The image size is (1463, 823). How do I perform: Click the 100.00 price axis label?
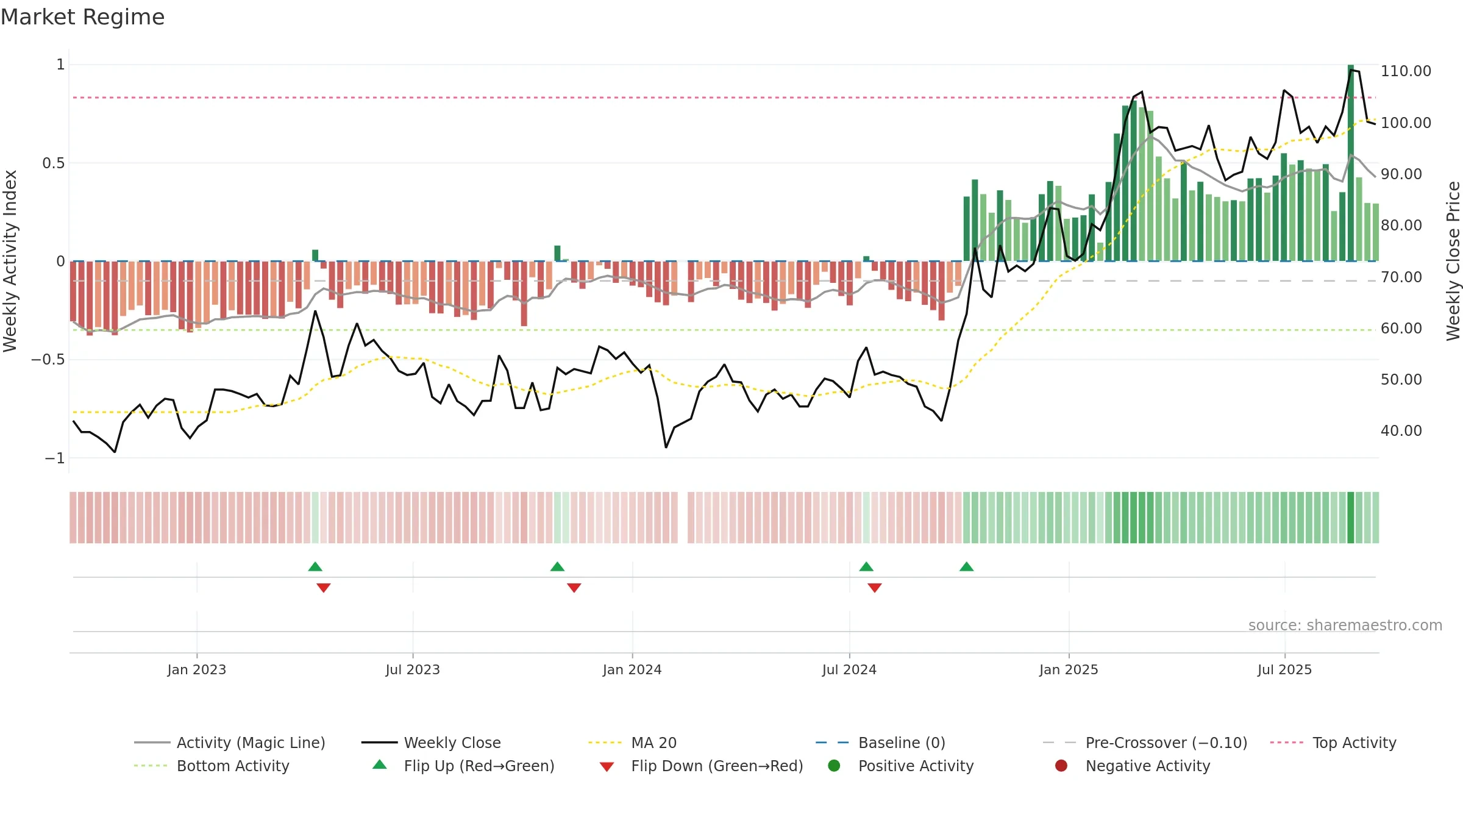(x=1406, y=123)
